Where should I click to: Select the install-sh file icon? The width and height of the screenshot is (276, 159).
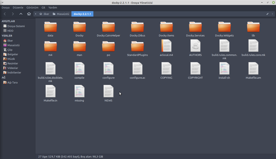pos(224,69)
